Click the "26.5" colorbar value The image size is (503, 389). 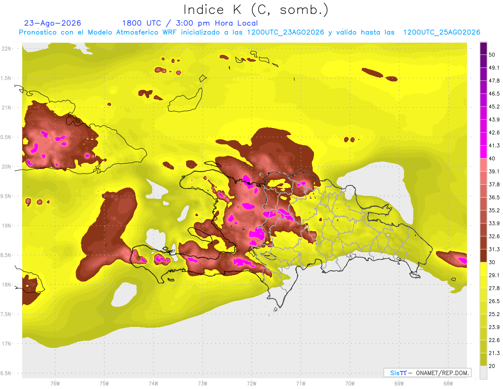click(494, 301)
